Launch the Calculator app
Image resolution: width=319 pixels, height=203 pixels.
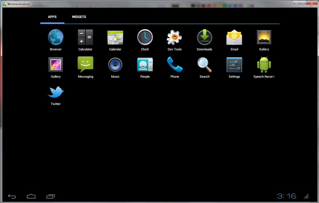coord(85,37)
